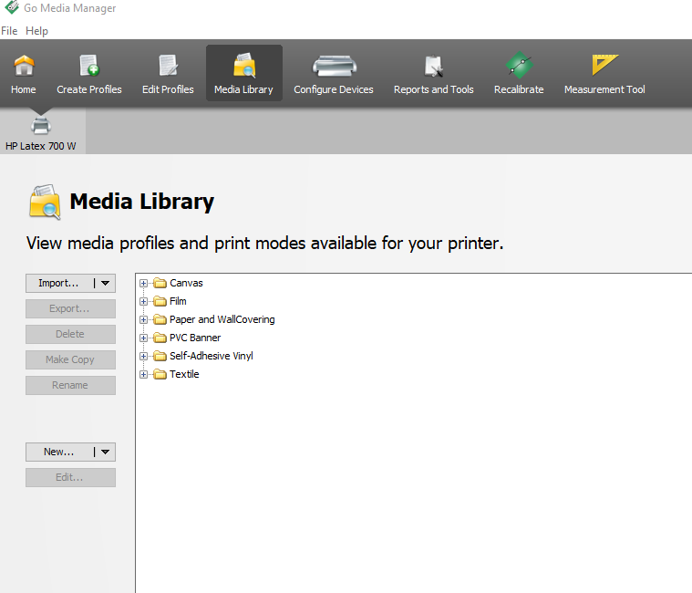Open the File menu
Viewport: 692px width, 593px height.
pyautogui.click(x=9, y=31)
